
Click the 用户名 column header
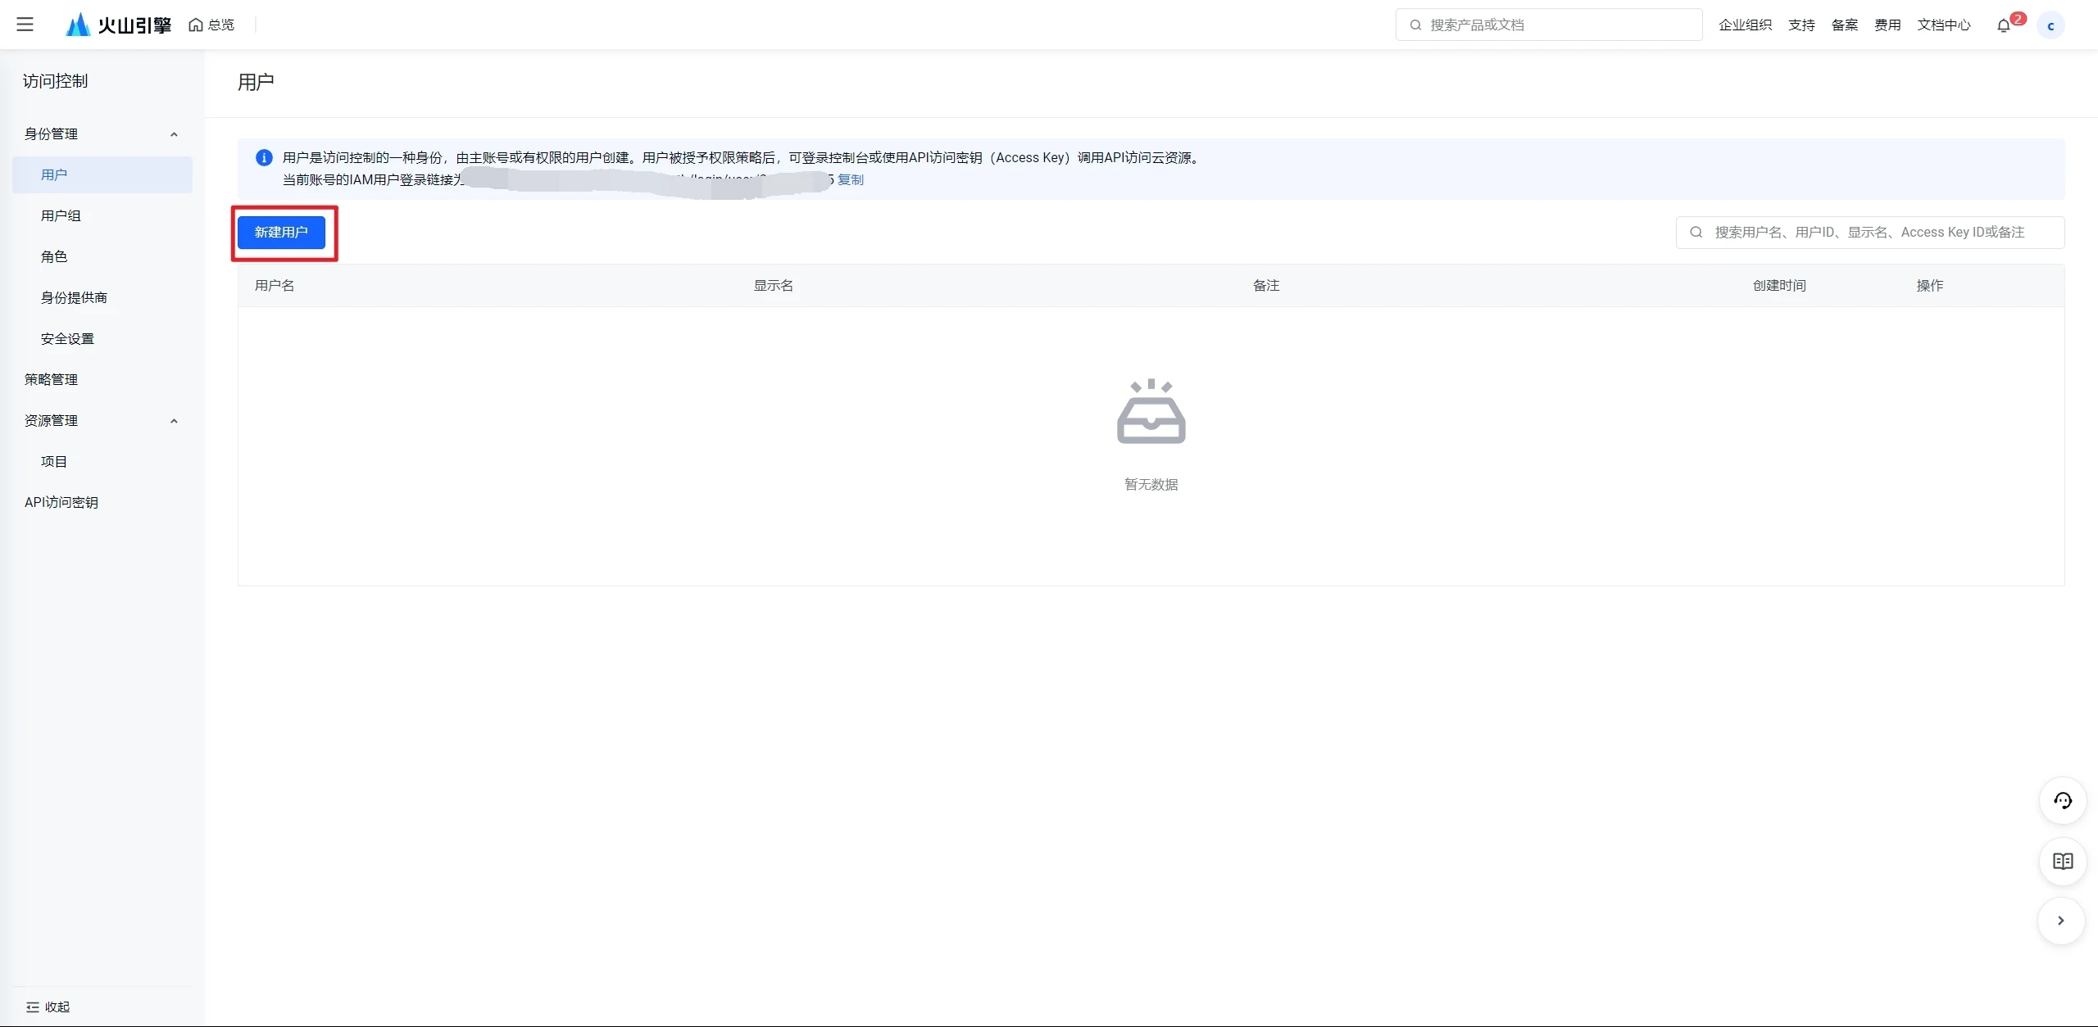tap(273, 285)
